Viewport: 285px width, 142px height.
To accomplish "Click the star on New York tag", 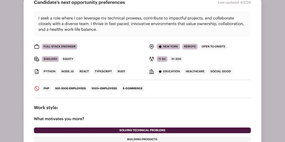I will coord(160,47).
